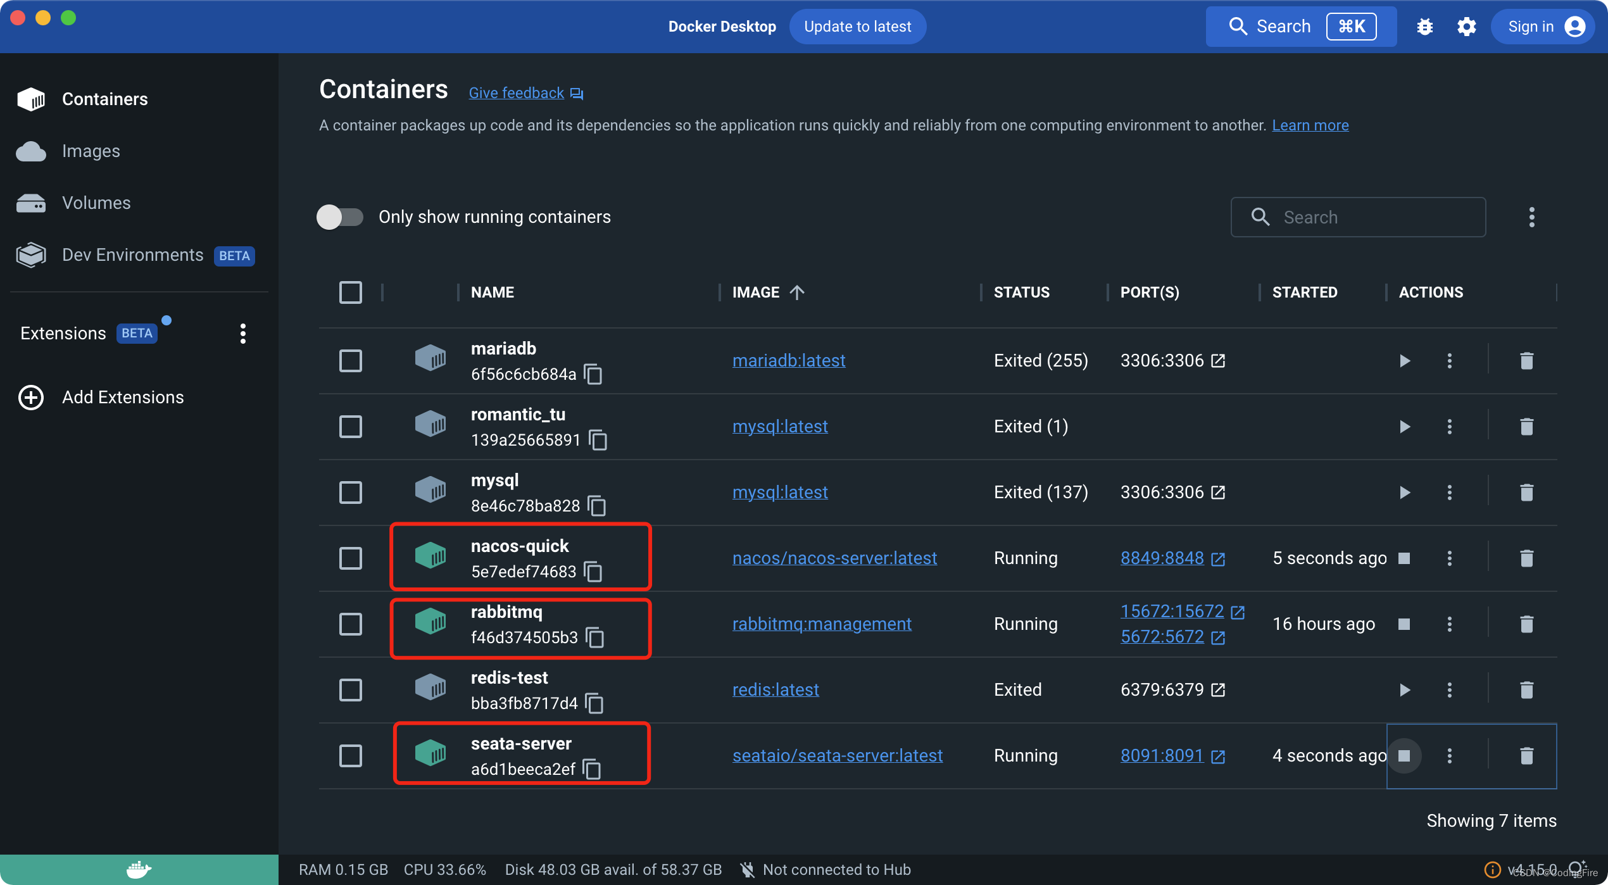Image resolution: width=1608 pixels, height=885 pixels.
Task: Open the Give feedback link
Action: point(526,93)
